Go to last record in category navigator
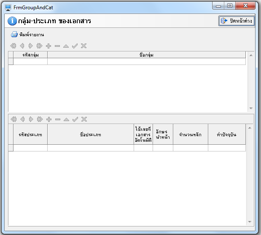The height and width of the screenshot is (235, 261). click(40, 119)
